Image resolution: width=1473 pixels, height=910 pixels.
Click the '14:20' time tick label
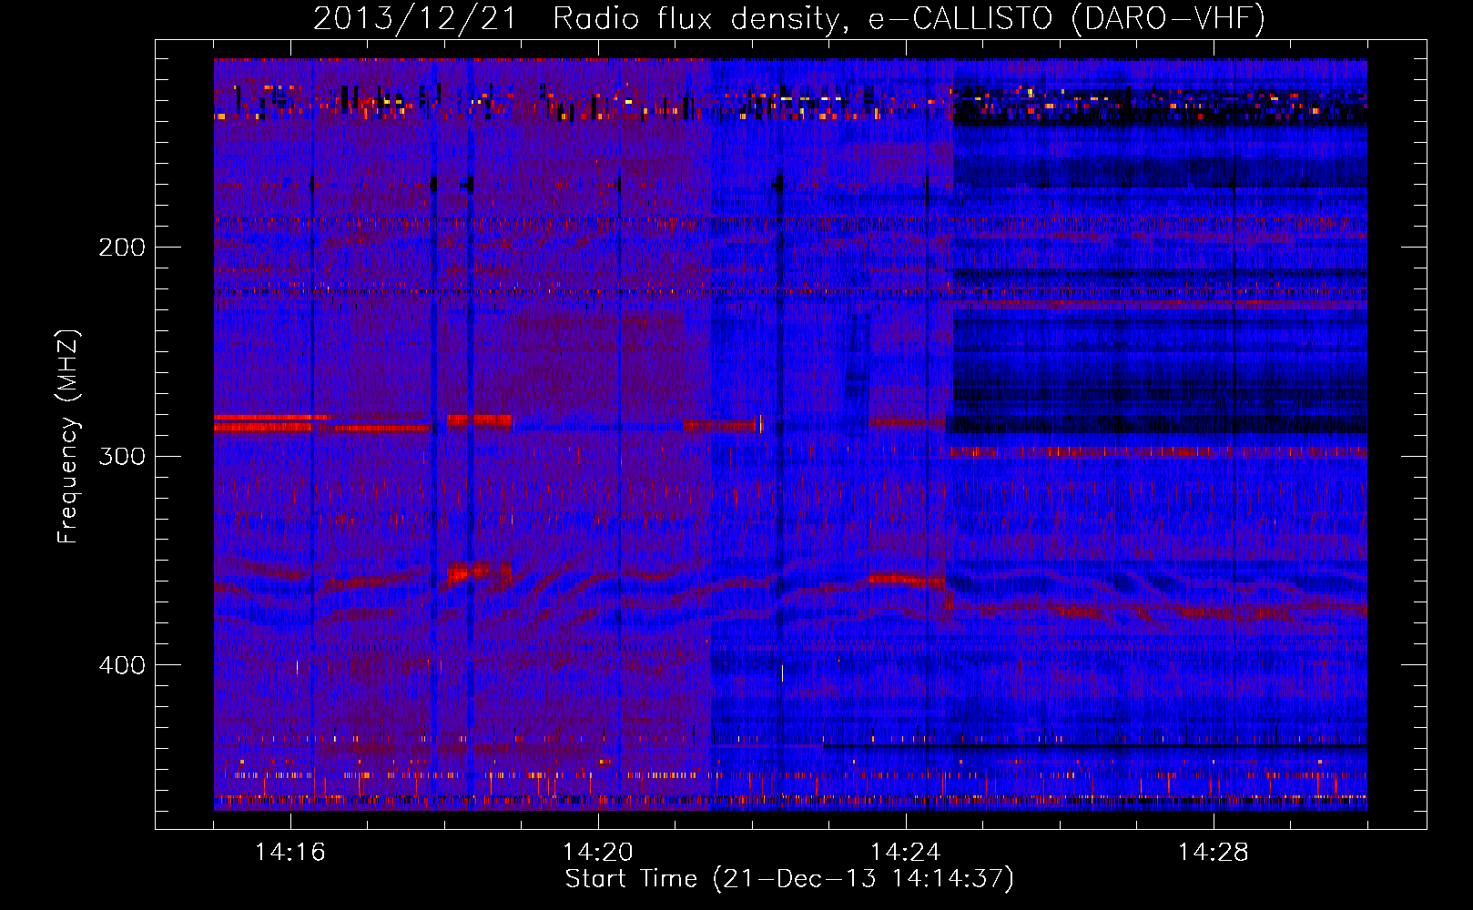coord(598,852)
